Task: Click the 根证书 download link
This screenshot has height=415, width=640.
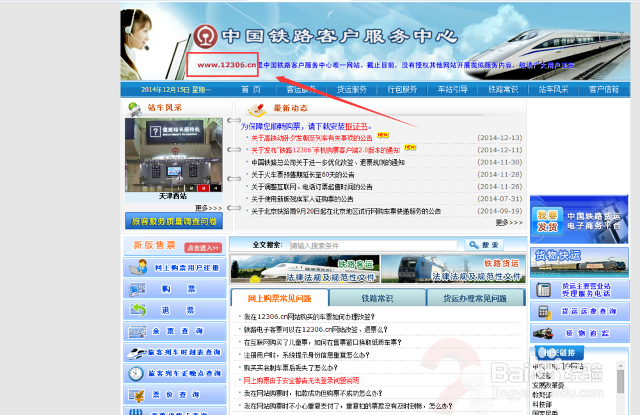Action: (356, 127)
